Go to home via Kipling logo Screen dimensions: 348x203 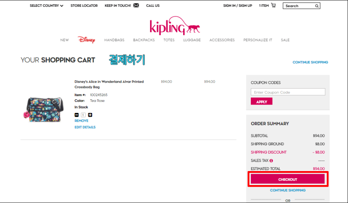coord(175,26)
